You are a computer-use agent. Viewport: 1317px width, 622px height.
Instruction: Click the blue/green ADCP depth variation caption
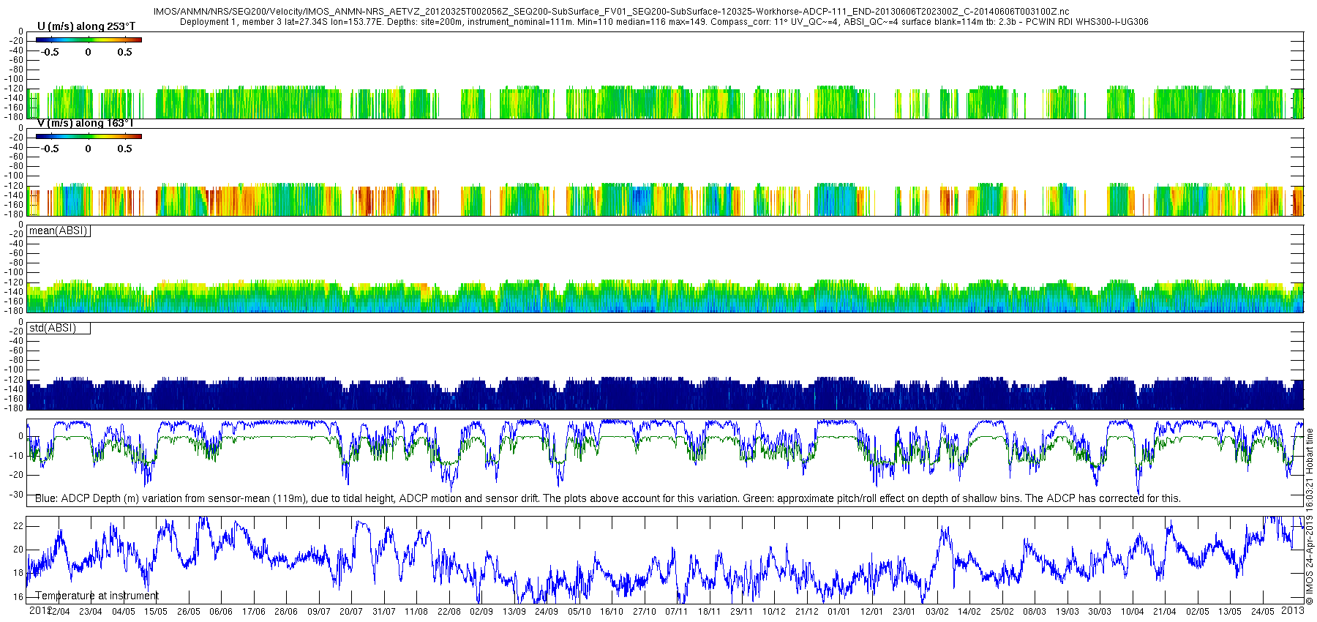(608, 498)
